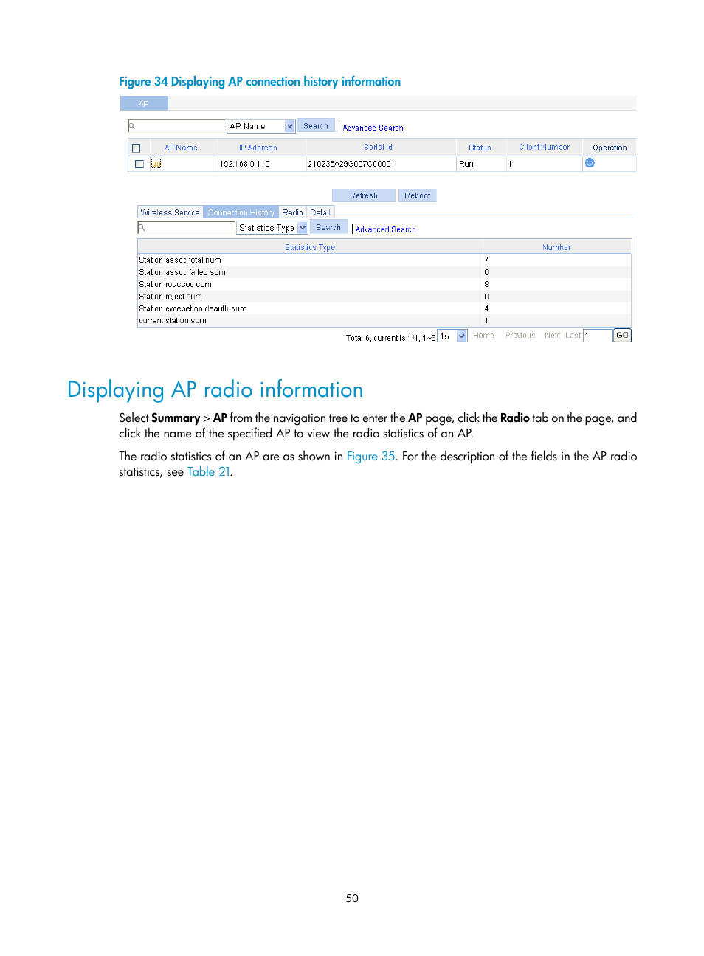The height and width of the screenshot is (956, 704).
Task: Sort by Serial Id column header
Action: pos(378,148)
